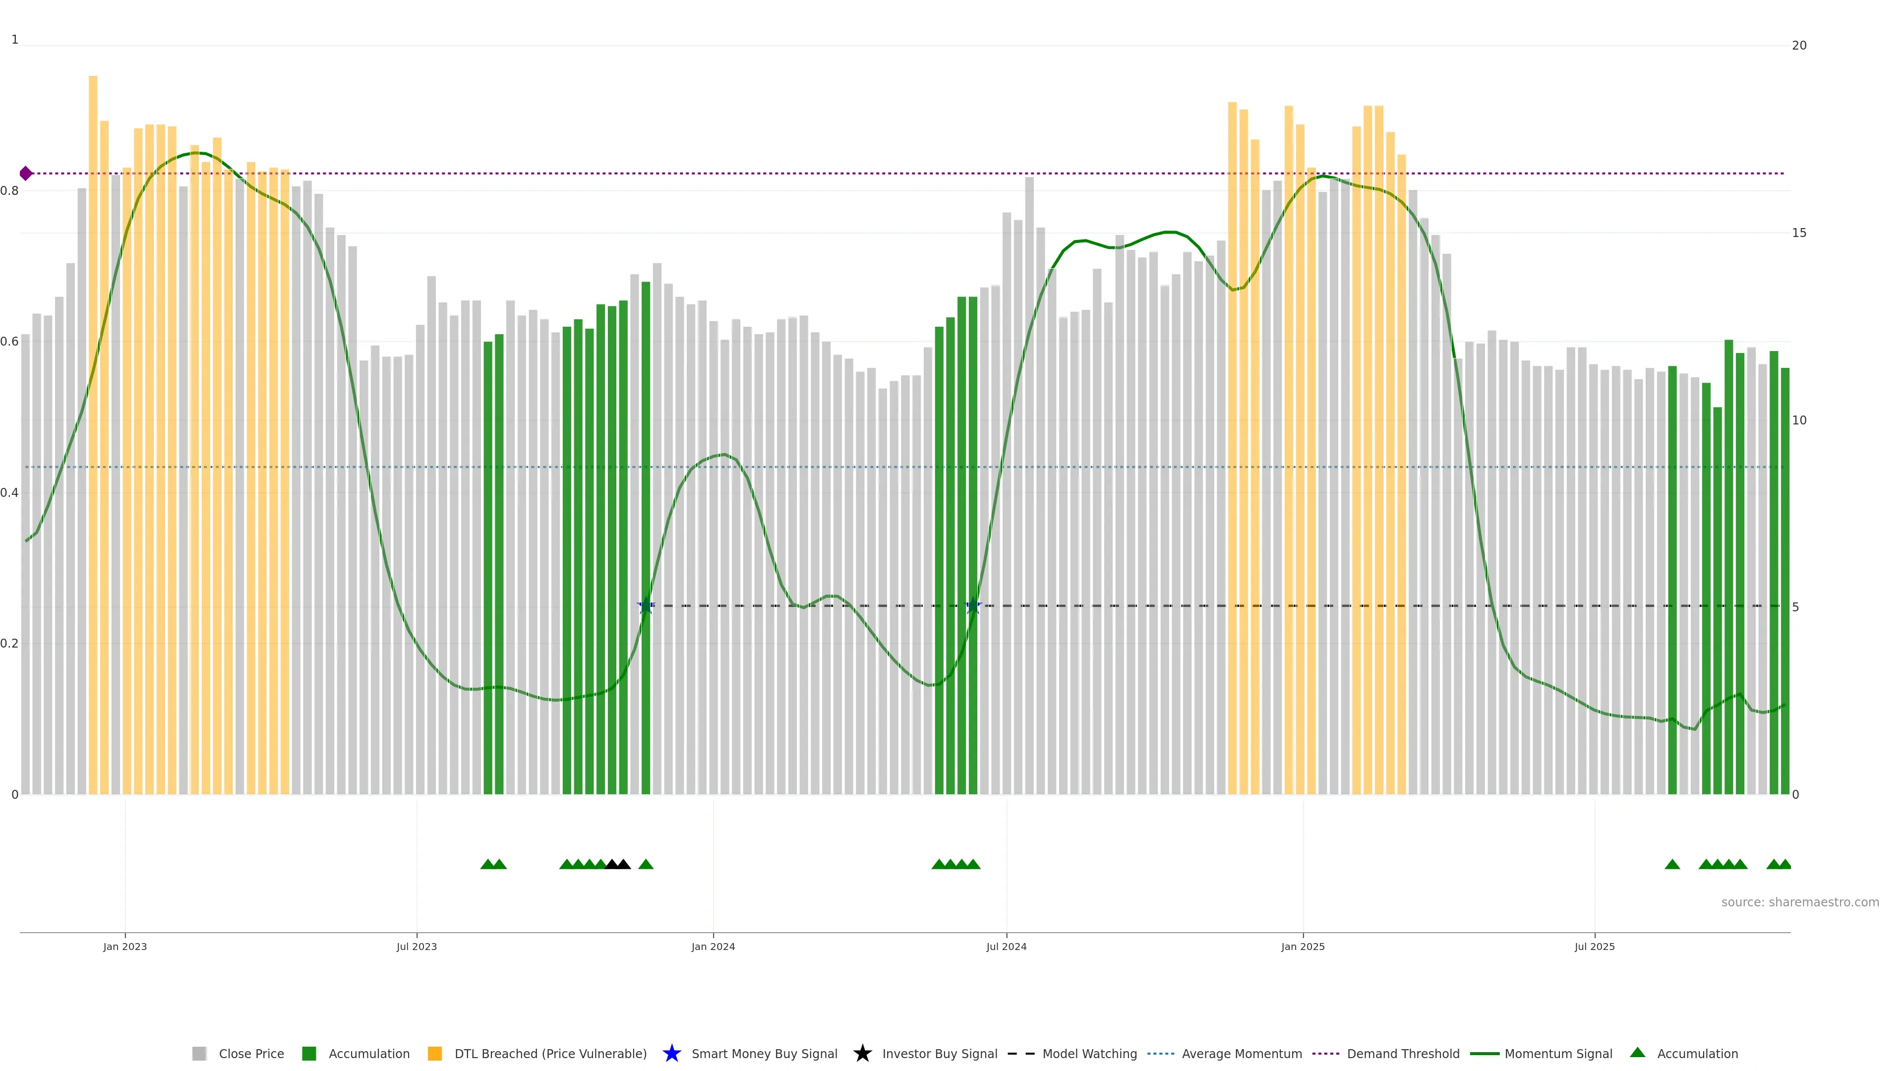Toggle Average Momentum dotted line legend

click(1160, 1053)
